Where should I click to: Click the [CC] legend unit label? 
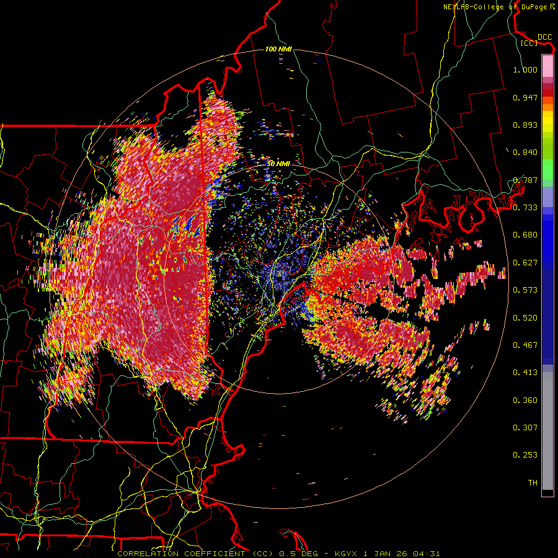(529, 43)
